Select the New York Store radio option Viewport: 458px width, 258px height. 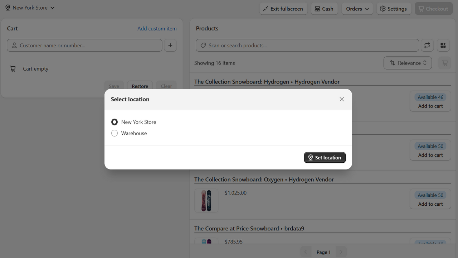[114, 122]
